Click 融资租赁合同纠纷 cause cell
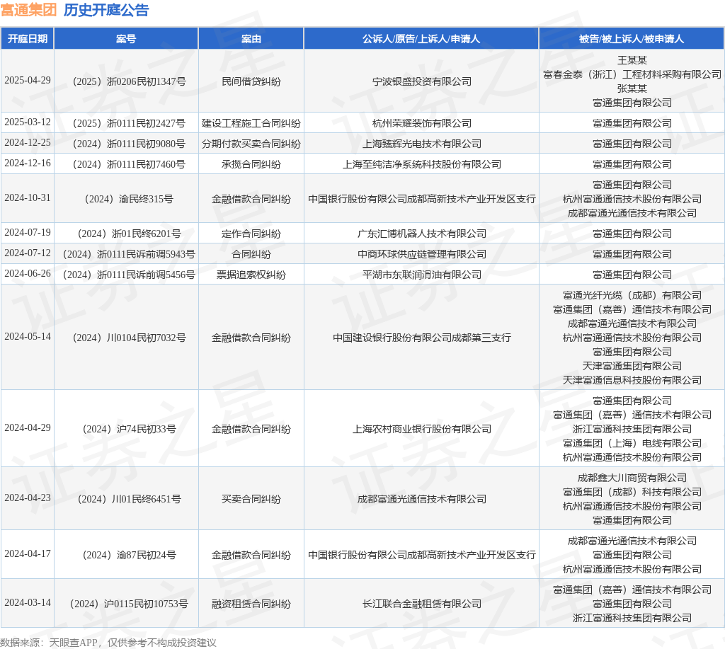Viewport: 725px width, 649px height. [251, 604]
